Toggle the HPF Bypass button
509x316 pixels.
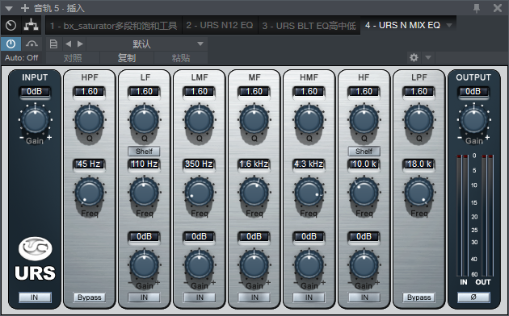click(x=89, y=297)
